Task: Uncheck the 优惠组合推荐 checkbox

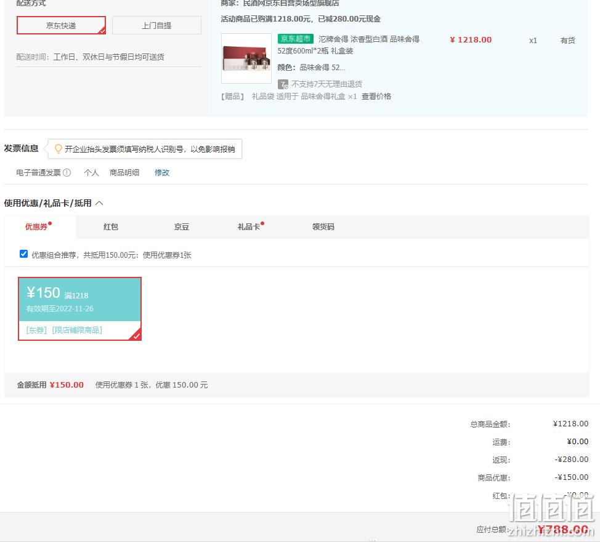Action: (24, 254)
